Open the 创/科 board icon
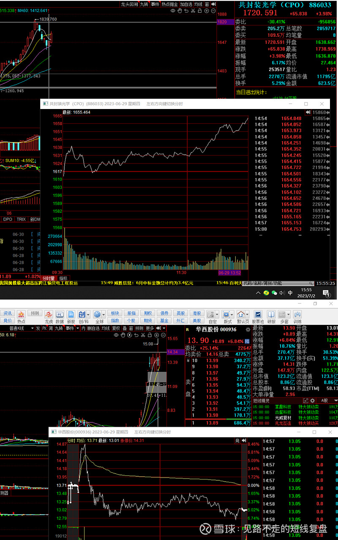 (82, 314)
